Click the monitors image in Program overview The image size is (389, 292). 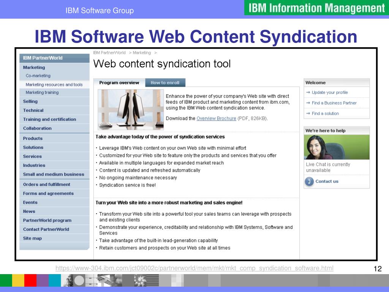coord(131,109)
